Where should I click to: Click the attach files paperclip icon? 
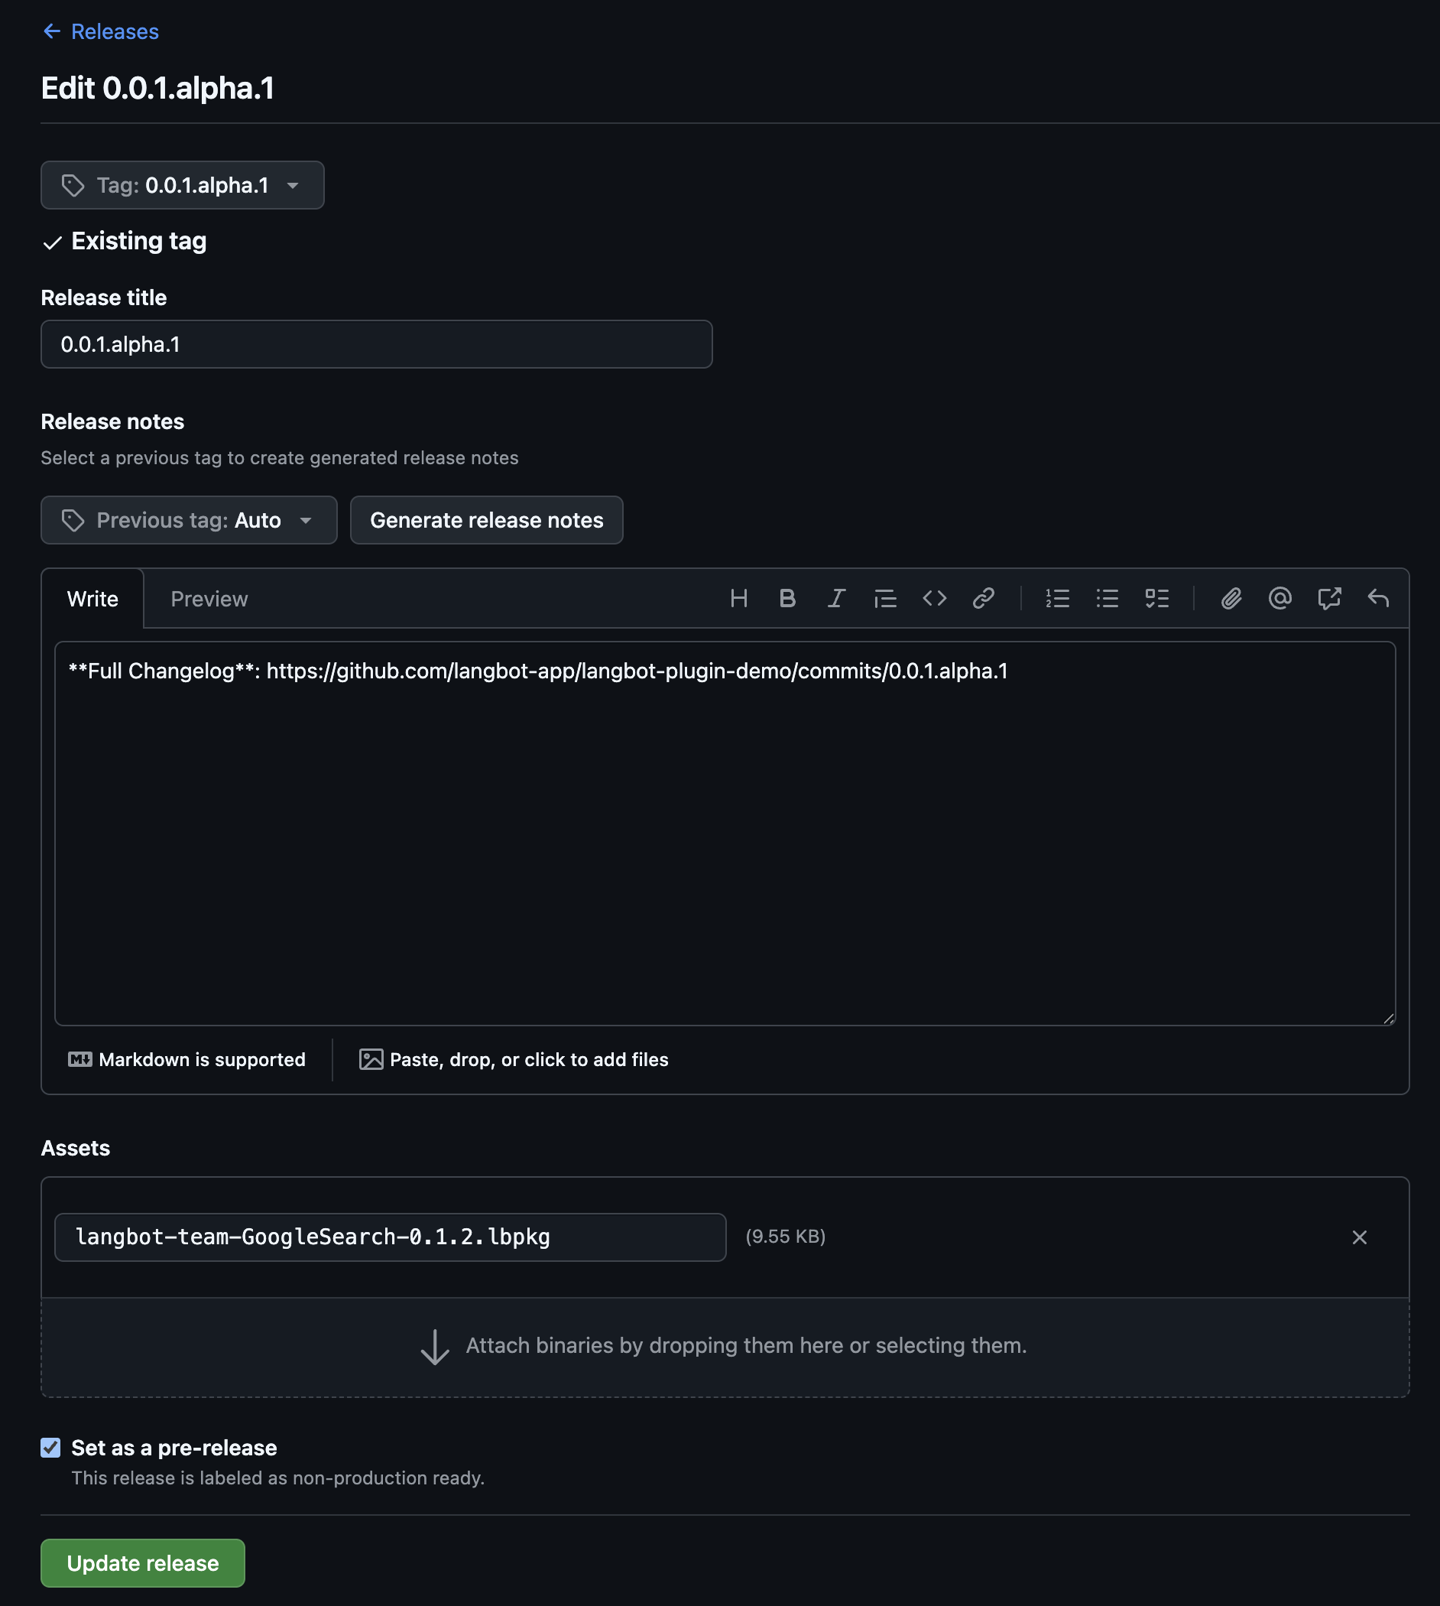click(1231, 598)
